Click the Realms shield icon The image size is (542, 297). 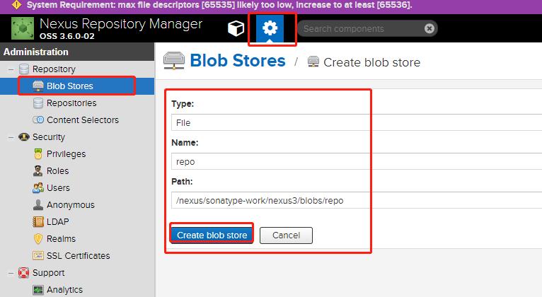click(x=38, y=238)
